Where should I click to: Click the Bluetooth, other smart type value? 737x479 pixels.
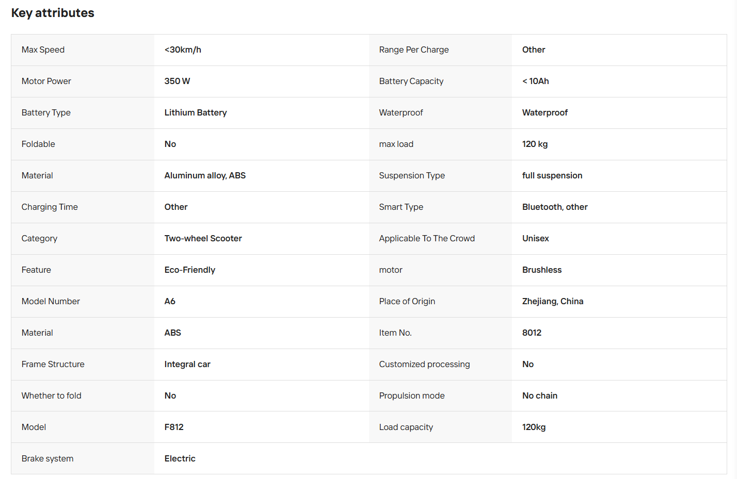(x=555, y=207)
